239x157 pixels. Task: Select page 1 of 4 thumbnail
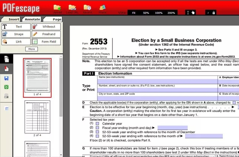pyautogui.click(x=37, y=76)
